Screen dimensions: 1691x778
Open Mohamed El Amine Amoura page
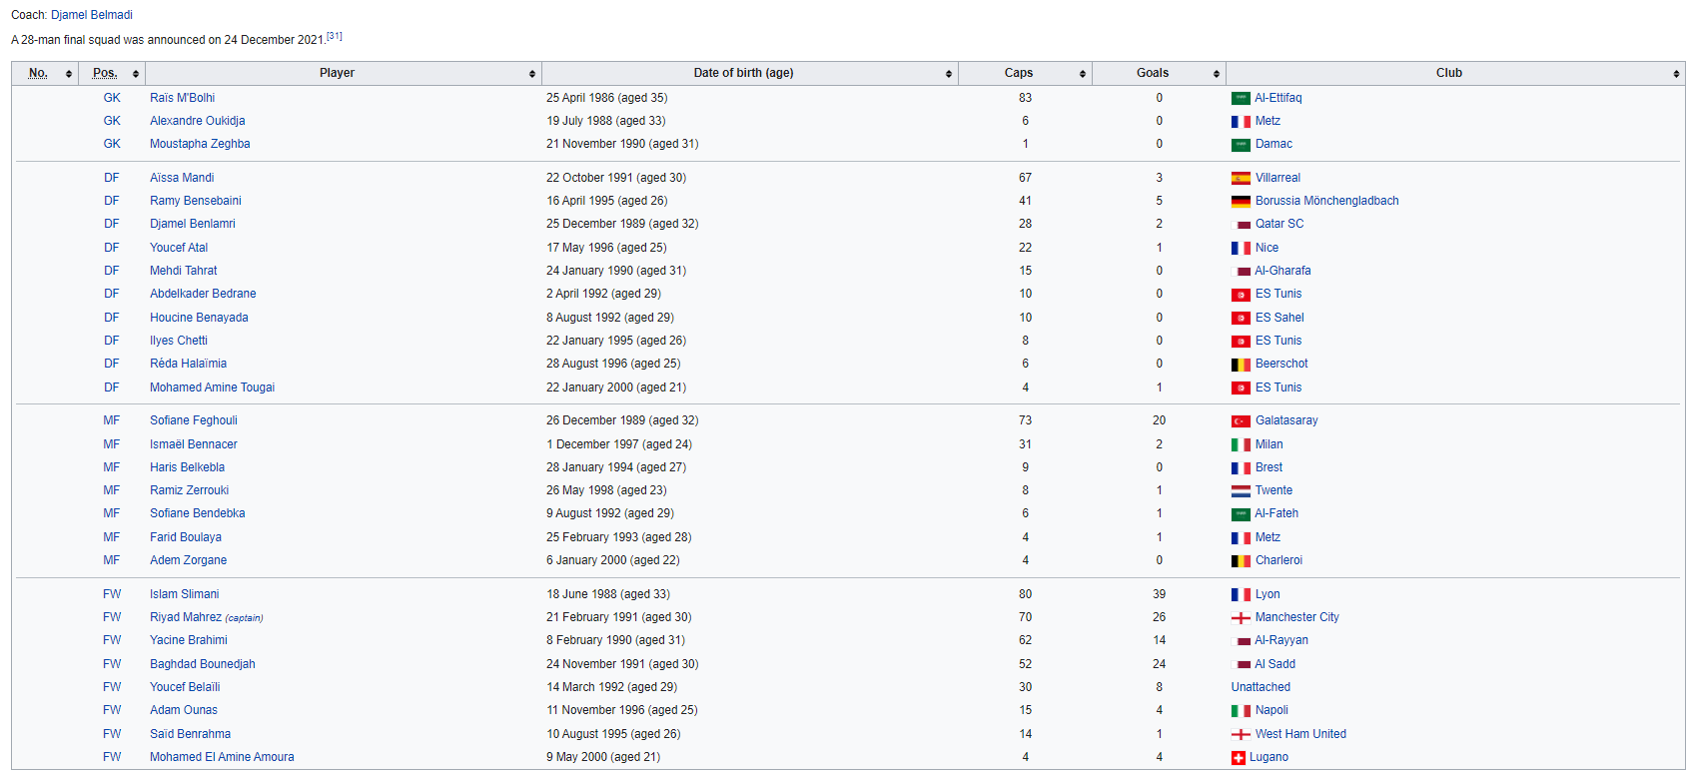[x=222, y=757]
